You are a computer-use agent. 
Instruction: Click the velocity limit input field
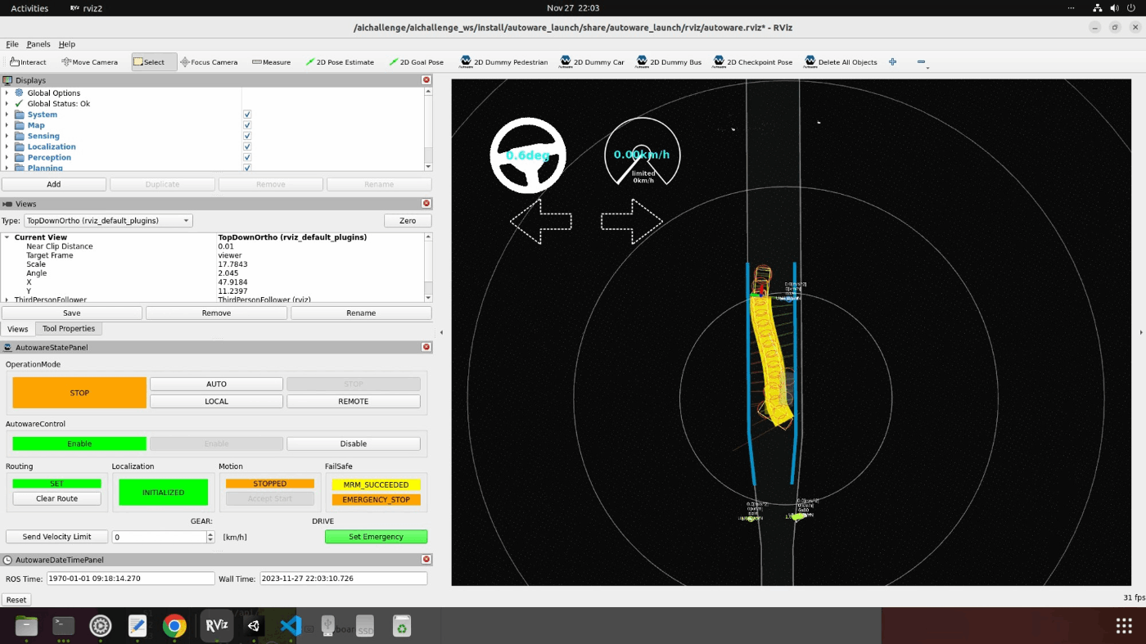(x=159, y=537)
